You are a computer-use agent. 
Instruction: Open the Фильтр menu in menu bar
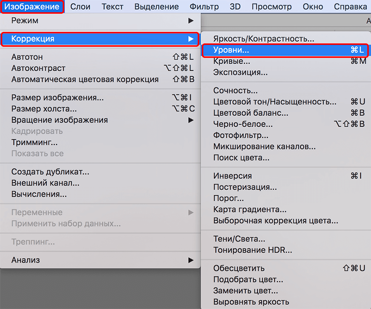point(204,7)
